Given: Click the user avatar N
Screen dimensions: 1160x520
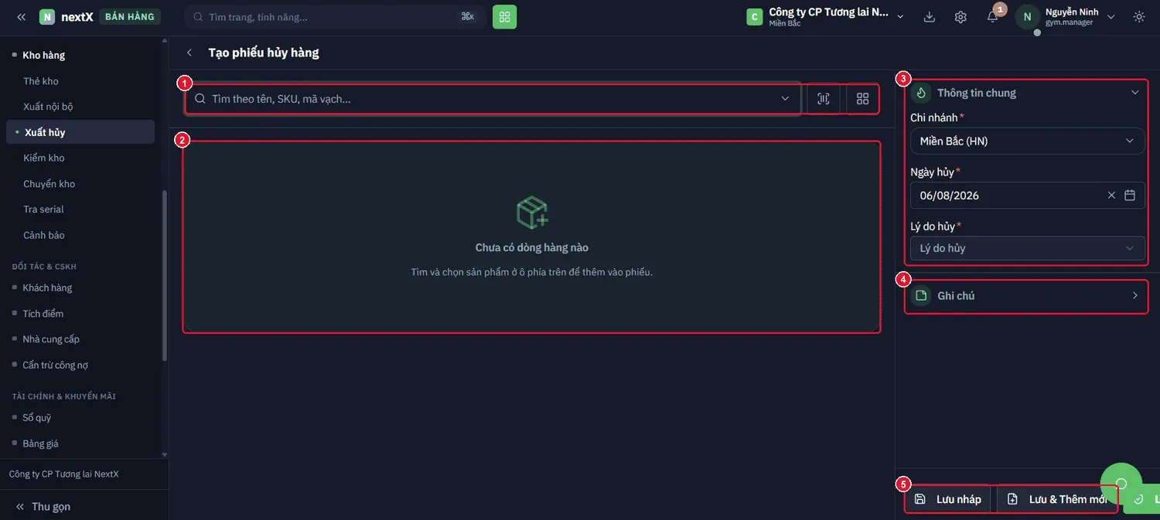Looking at the screenshot, I should (1027, 16).
